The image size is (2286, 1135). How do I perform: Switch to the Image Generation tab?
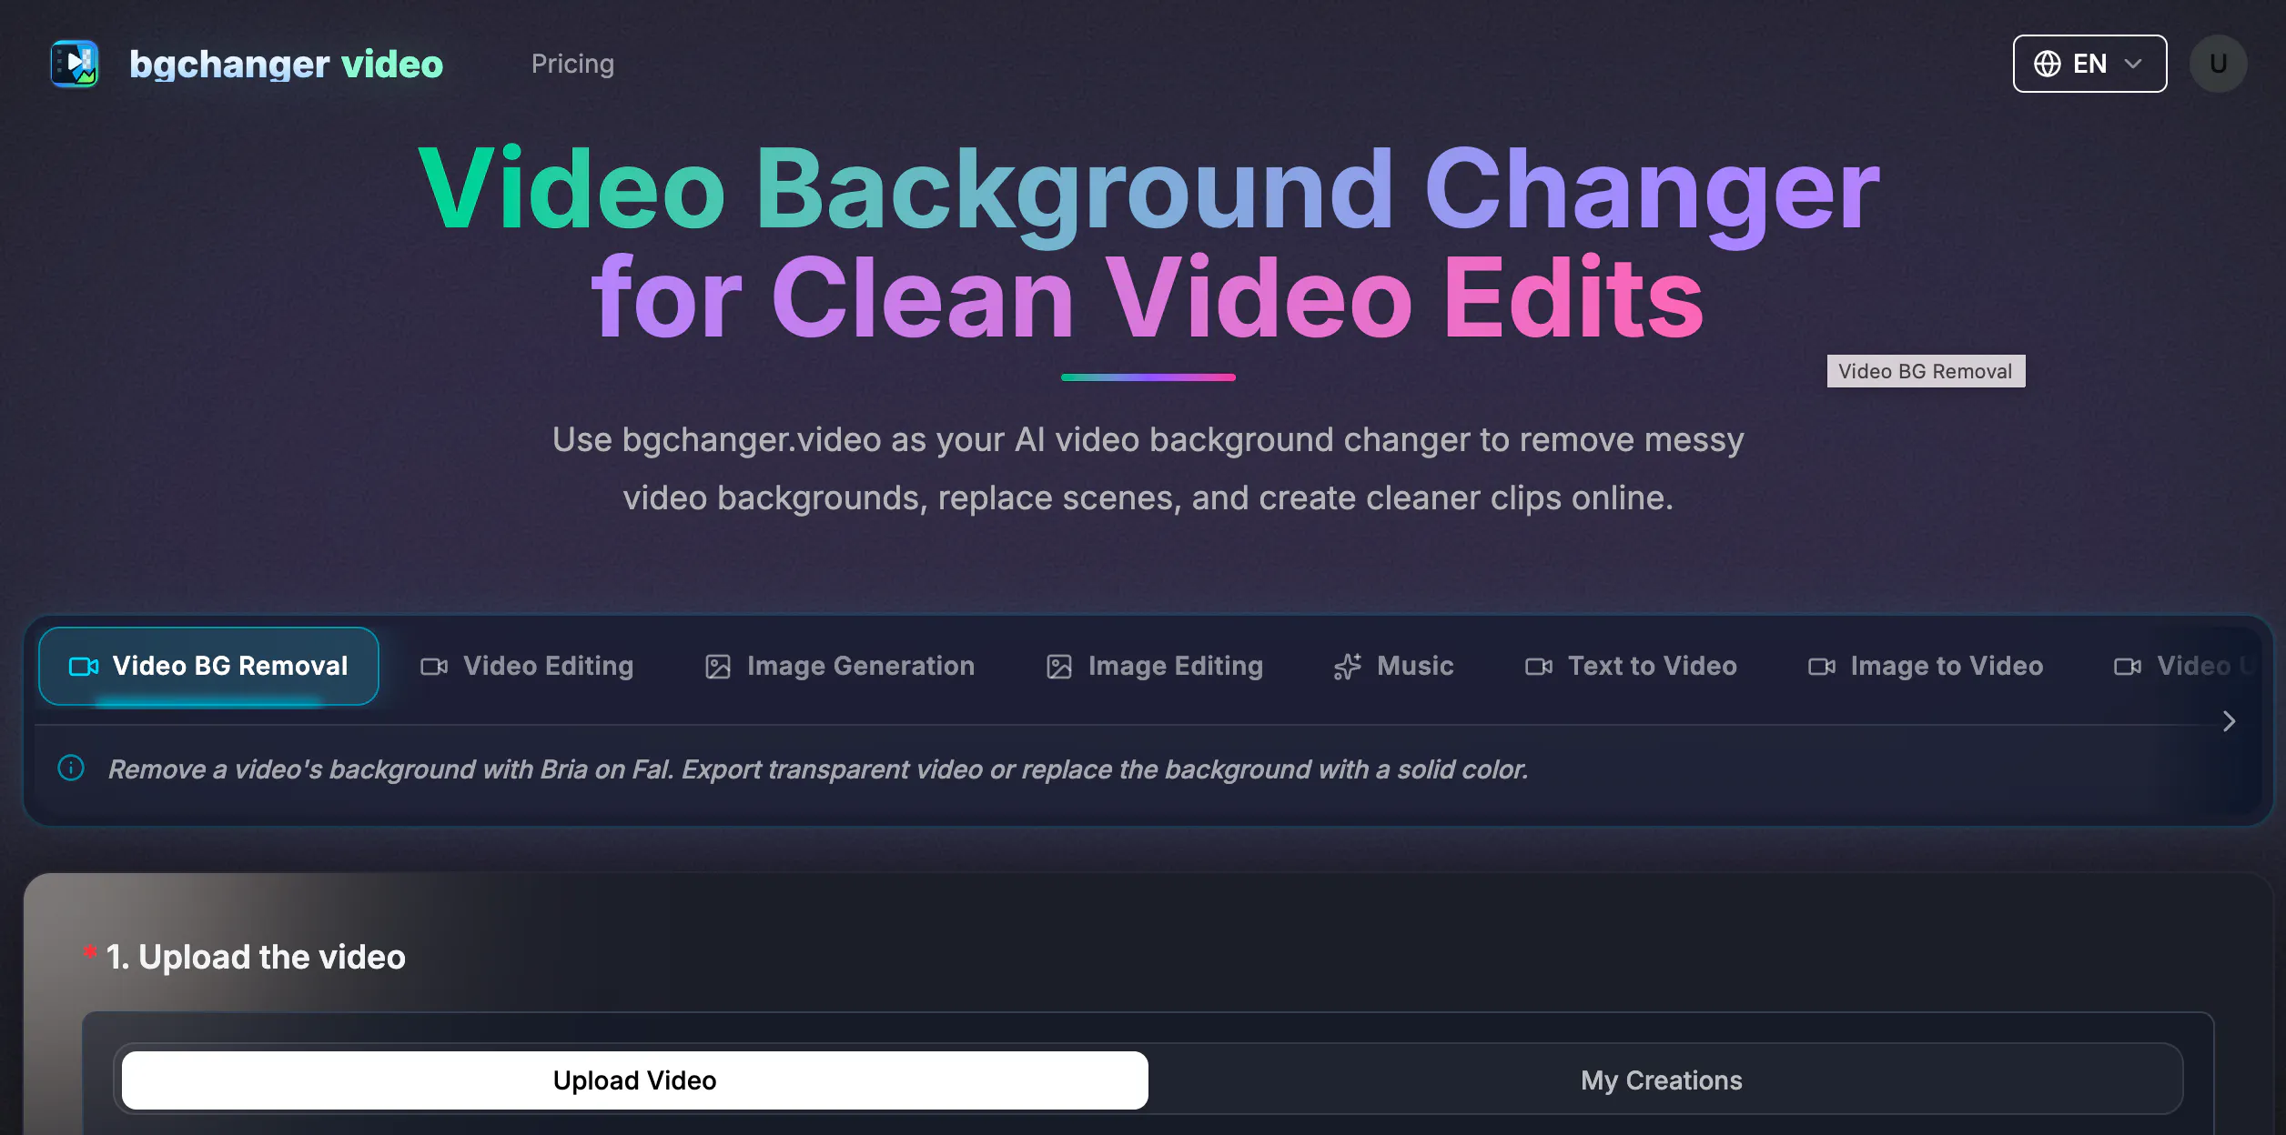[x=840, y=666]
